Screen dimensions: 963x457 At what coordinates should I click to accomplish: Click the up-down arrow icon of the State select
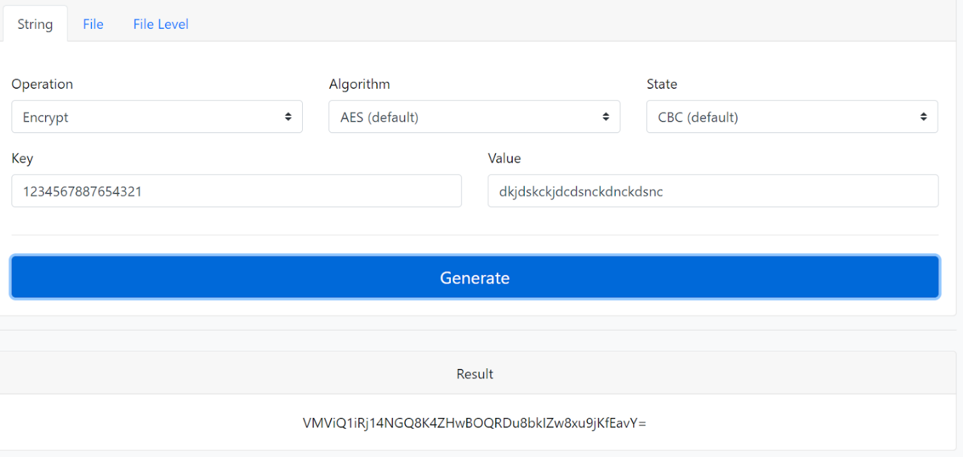tap(923, 117)
